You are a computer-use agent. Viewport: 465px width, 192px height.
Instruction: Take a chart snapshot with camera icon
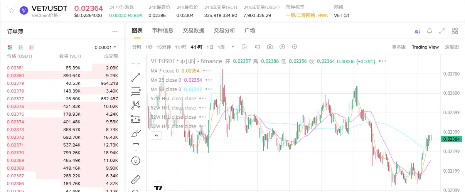click(x=270, y=47)
